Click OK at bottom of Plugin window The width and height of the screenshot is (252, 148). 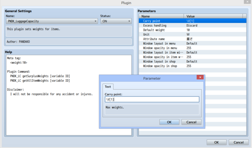(x=217, y=142)
